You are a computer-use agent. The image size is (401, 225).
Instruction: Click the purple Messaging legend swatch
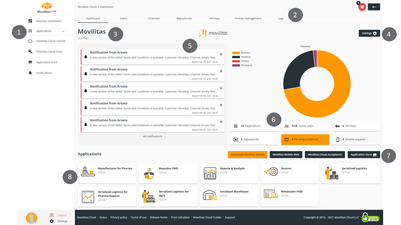(236, 65)
